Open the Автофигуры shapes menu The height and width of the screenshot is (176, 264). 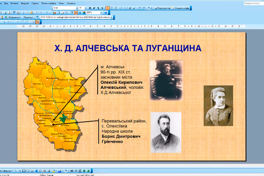pos(6,170)
